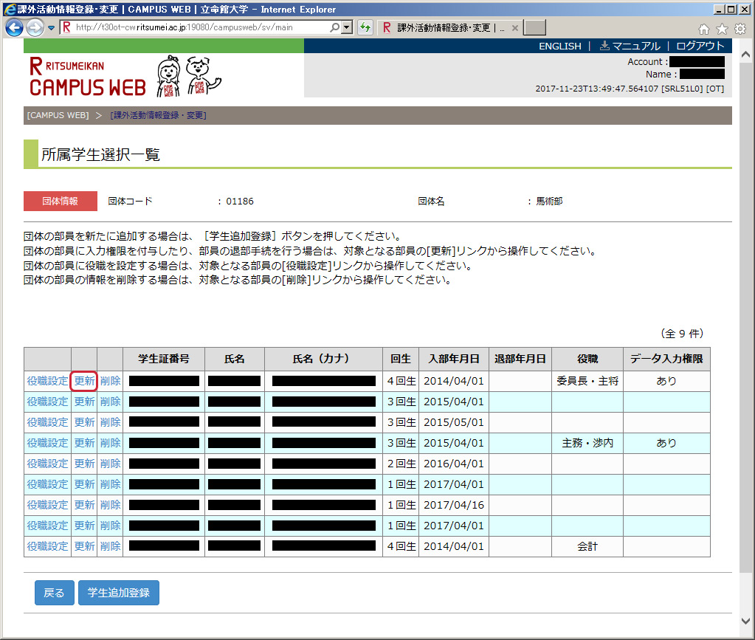Click ログアウト to log out
This screenshot has height=640, width=755.
click(x=700, y=46)
